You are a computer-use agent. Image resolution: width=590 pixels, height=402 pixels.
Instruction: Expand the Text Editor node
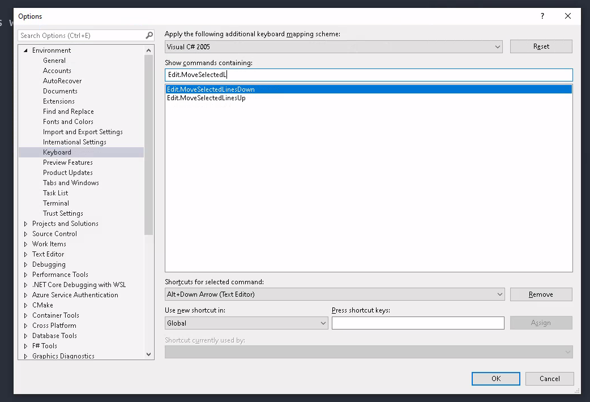[x=25, y=254]
